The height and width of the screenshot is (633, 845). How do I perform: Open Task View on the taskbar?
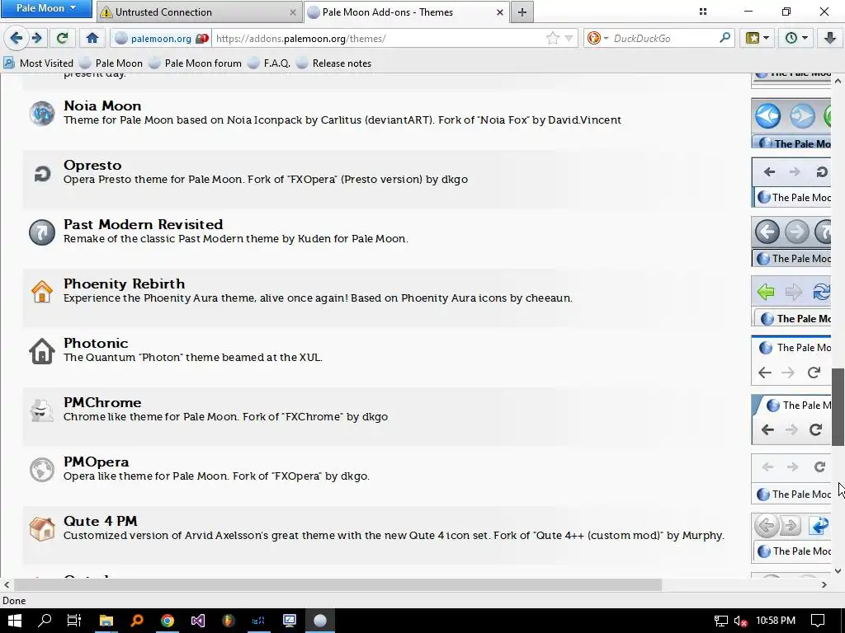[73, 621]
